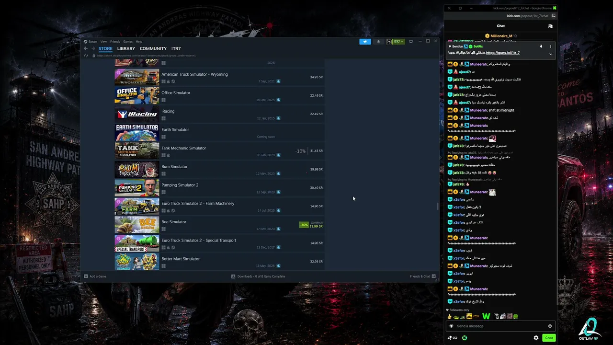Screen dimensions: 613x345
Task: Click Office Simulator game thumbnail
Action: coord(137,95)
